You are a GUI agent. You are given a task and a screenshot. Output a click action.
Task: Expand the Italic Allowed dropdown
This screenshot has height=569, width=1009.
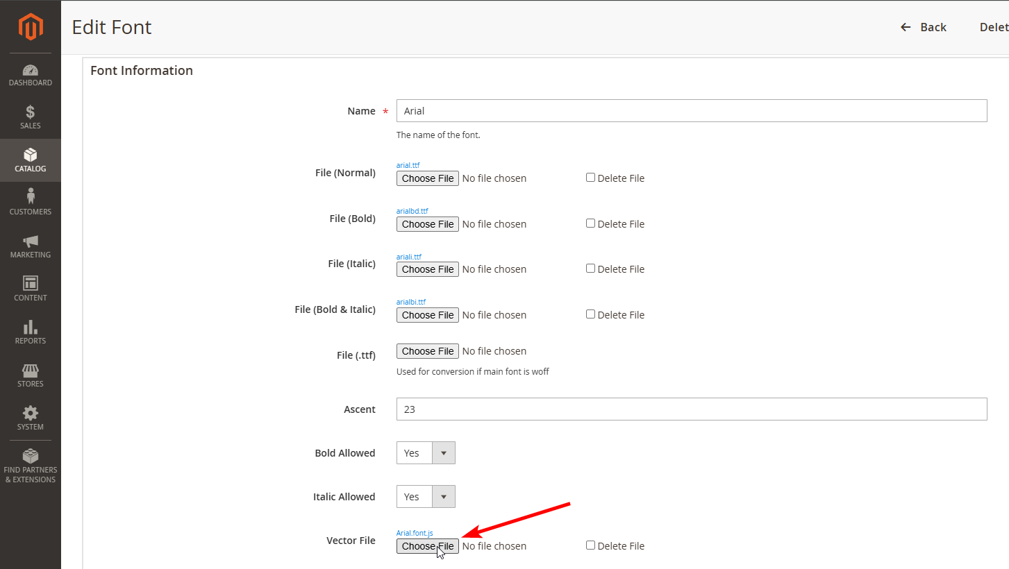click(x=426, y=497)
